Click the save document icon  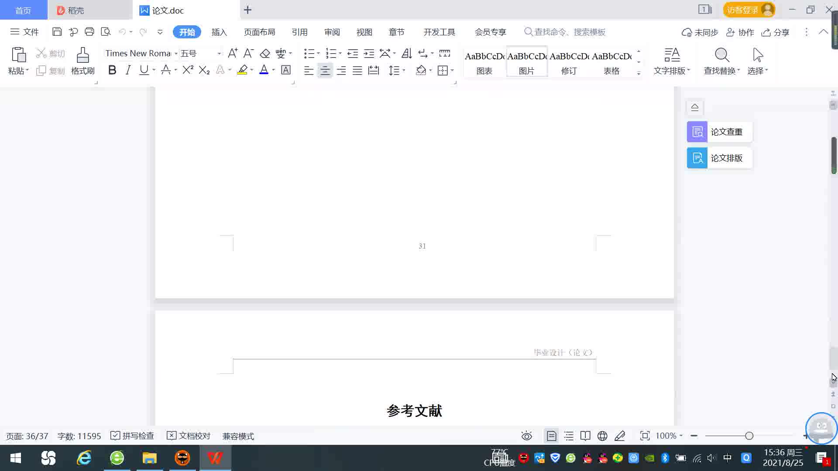57,32
